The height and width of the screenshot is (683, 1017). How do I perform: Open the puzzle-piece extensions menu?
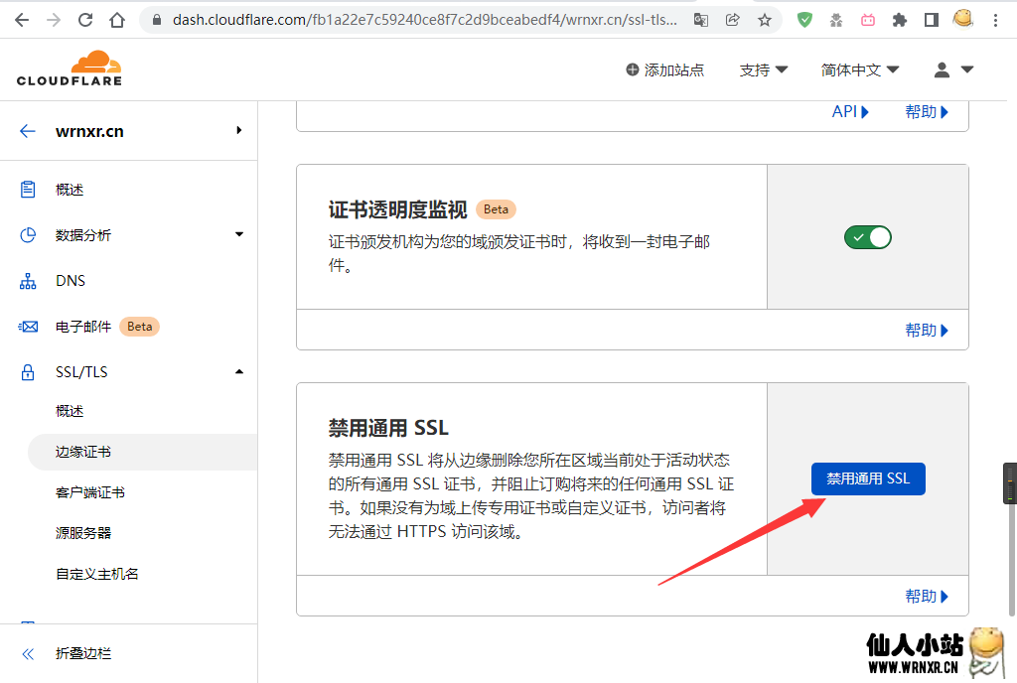(900, 20)
